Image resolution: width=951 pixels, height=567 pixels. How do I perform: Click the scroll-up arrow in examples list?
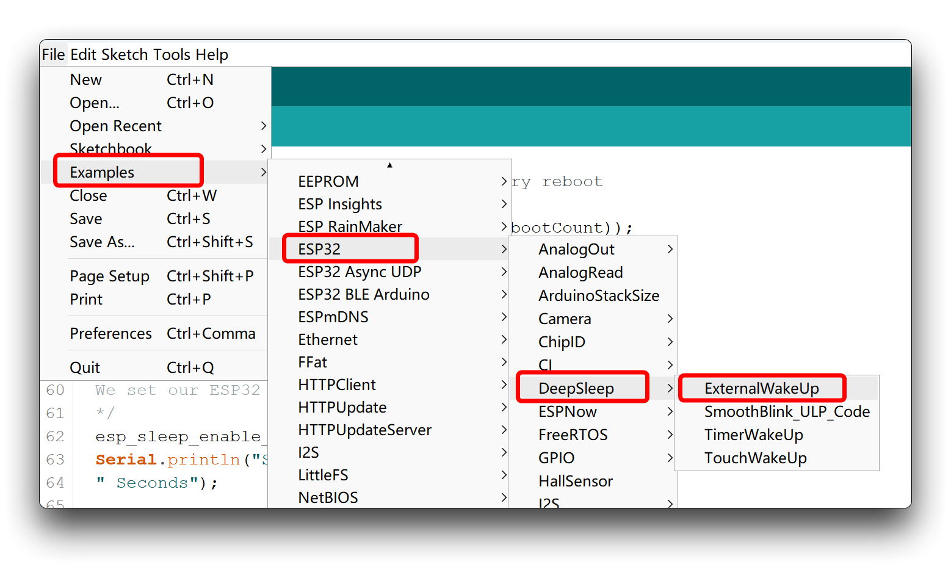tap(389, 165)
